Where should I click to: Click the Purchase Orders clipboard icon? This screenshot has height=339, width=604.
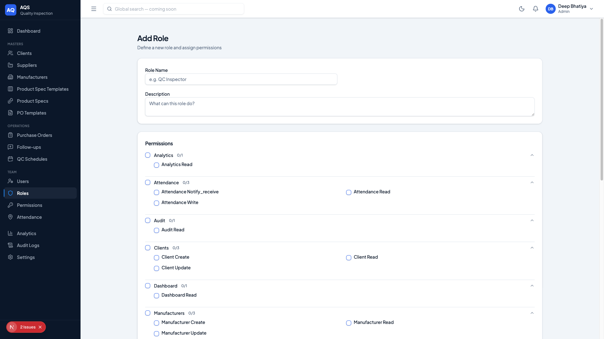click(x=10, y=135)
